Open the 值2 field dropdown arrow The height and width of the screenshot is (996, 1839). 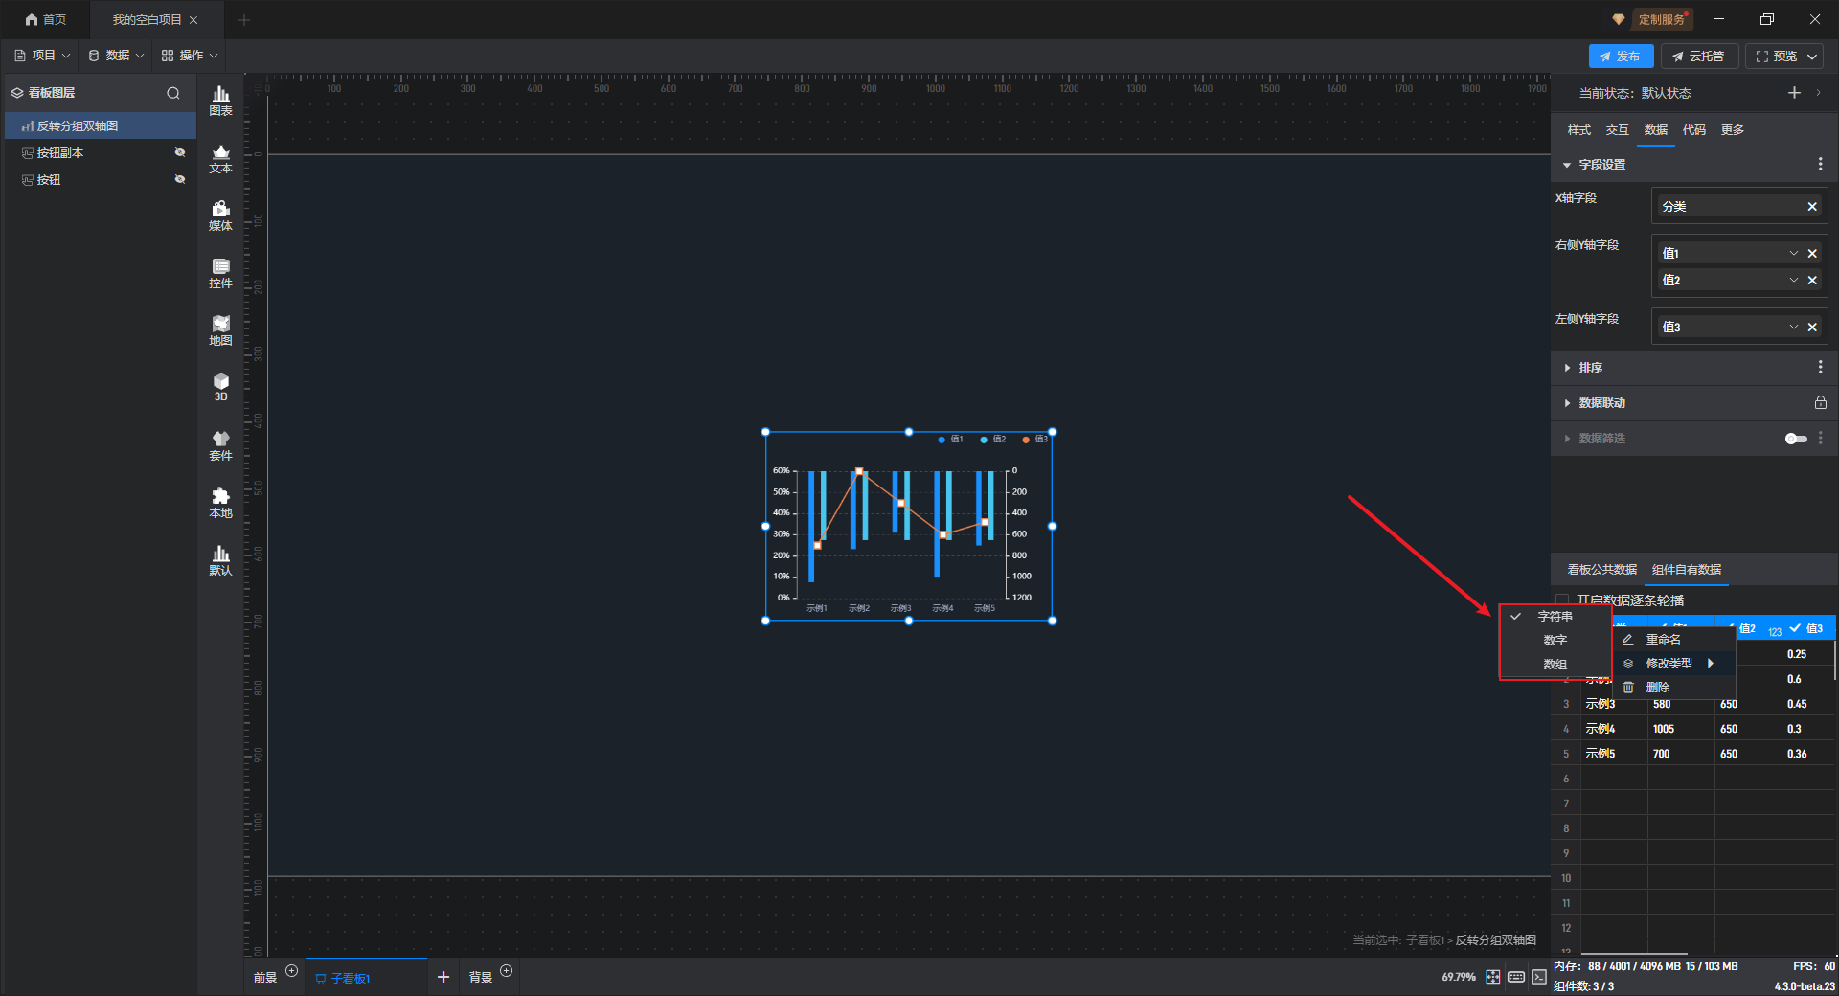[1794, 281]
